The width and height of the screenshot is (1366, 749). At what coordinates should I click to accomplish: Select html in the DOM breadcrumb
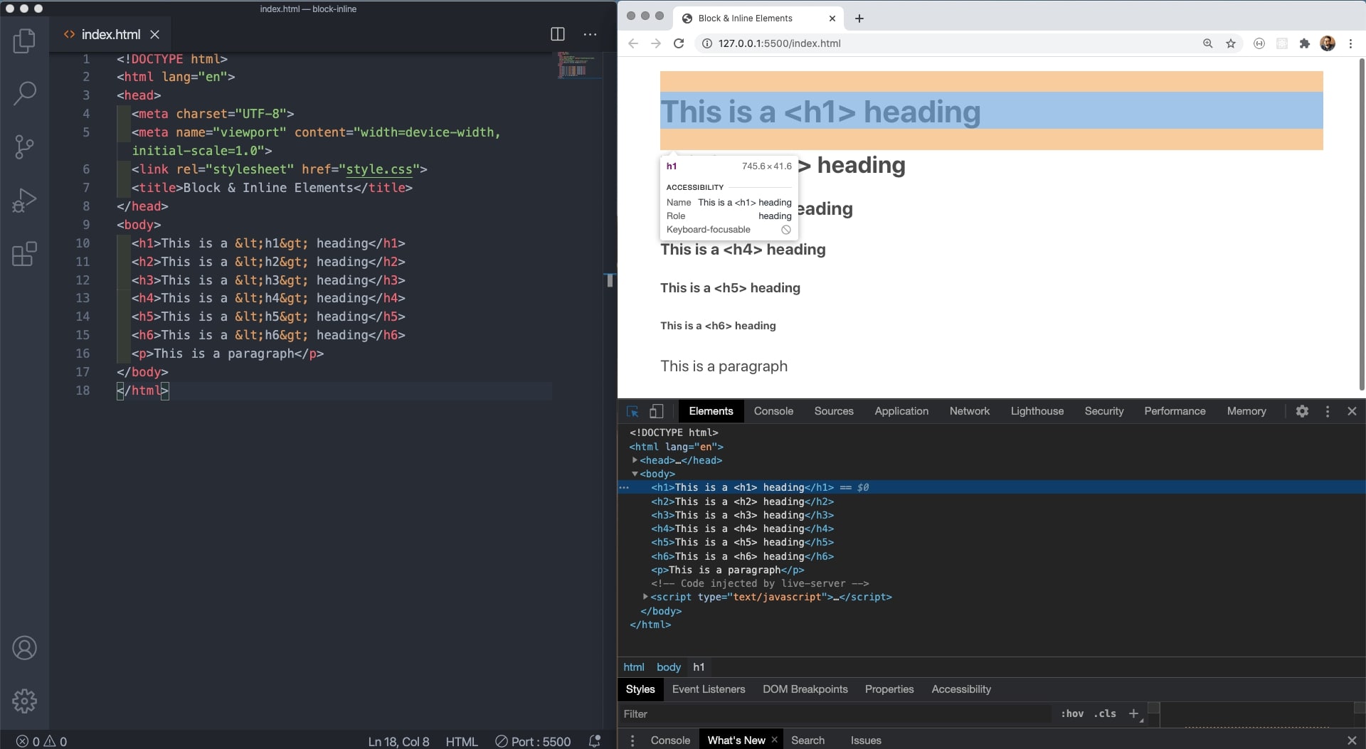(633, 667)
